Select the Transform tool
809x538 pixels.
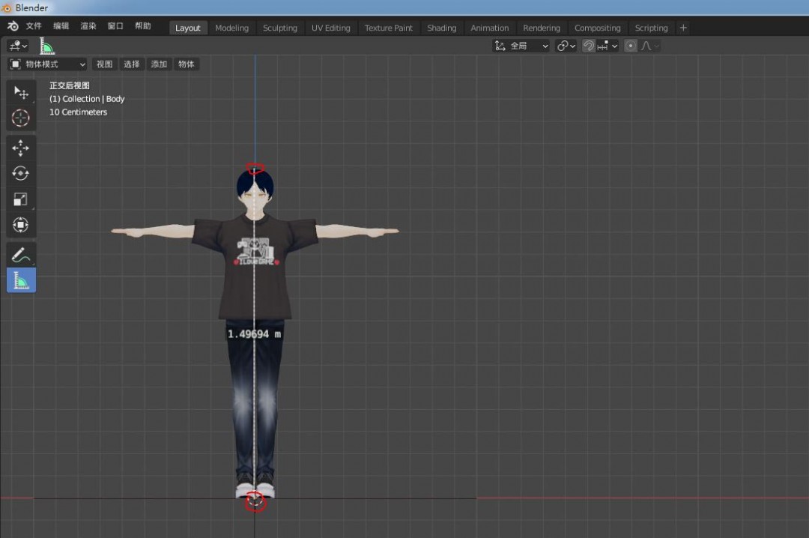(x=21, y=225)
